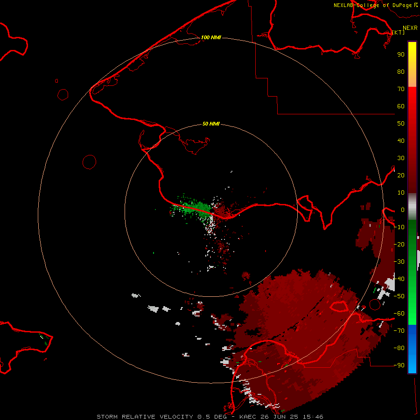
Task: Click the -50 value on velocity scale
Action: [x=399, y=296]
